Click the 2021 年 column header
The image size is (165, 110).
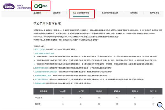coord(153,91)
